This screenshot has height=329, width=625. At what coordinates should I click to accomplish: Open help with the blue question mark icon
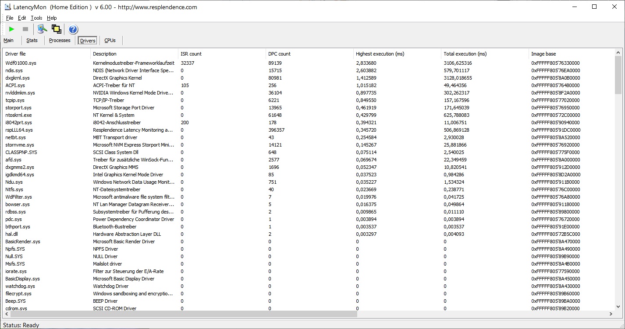[73, 29]
